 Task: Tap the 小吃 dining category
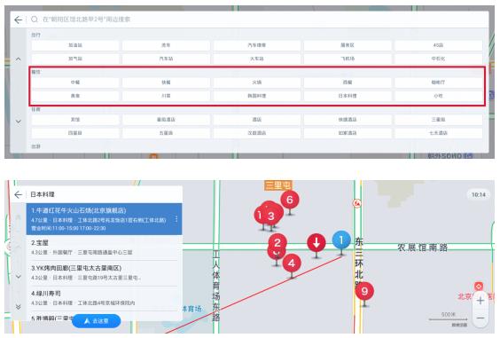[438, 96]
